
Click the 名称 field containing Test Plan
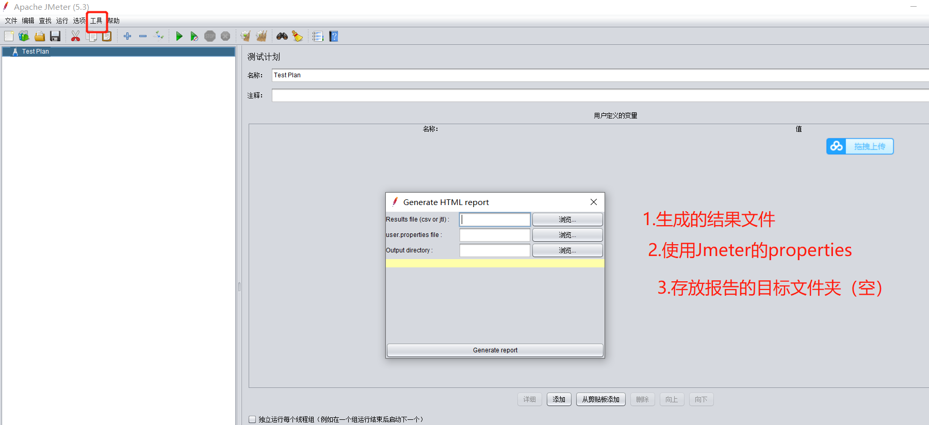[x=600, y=75]
